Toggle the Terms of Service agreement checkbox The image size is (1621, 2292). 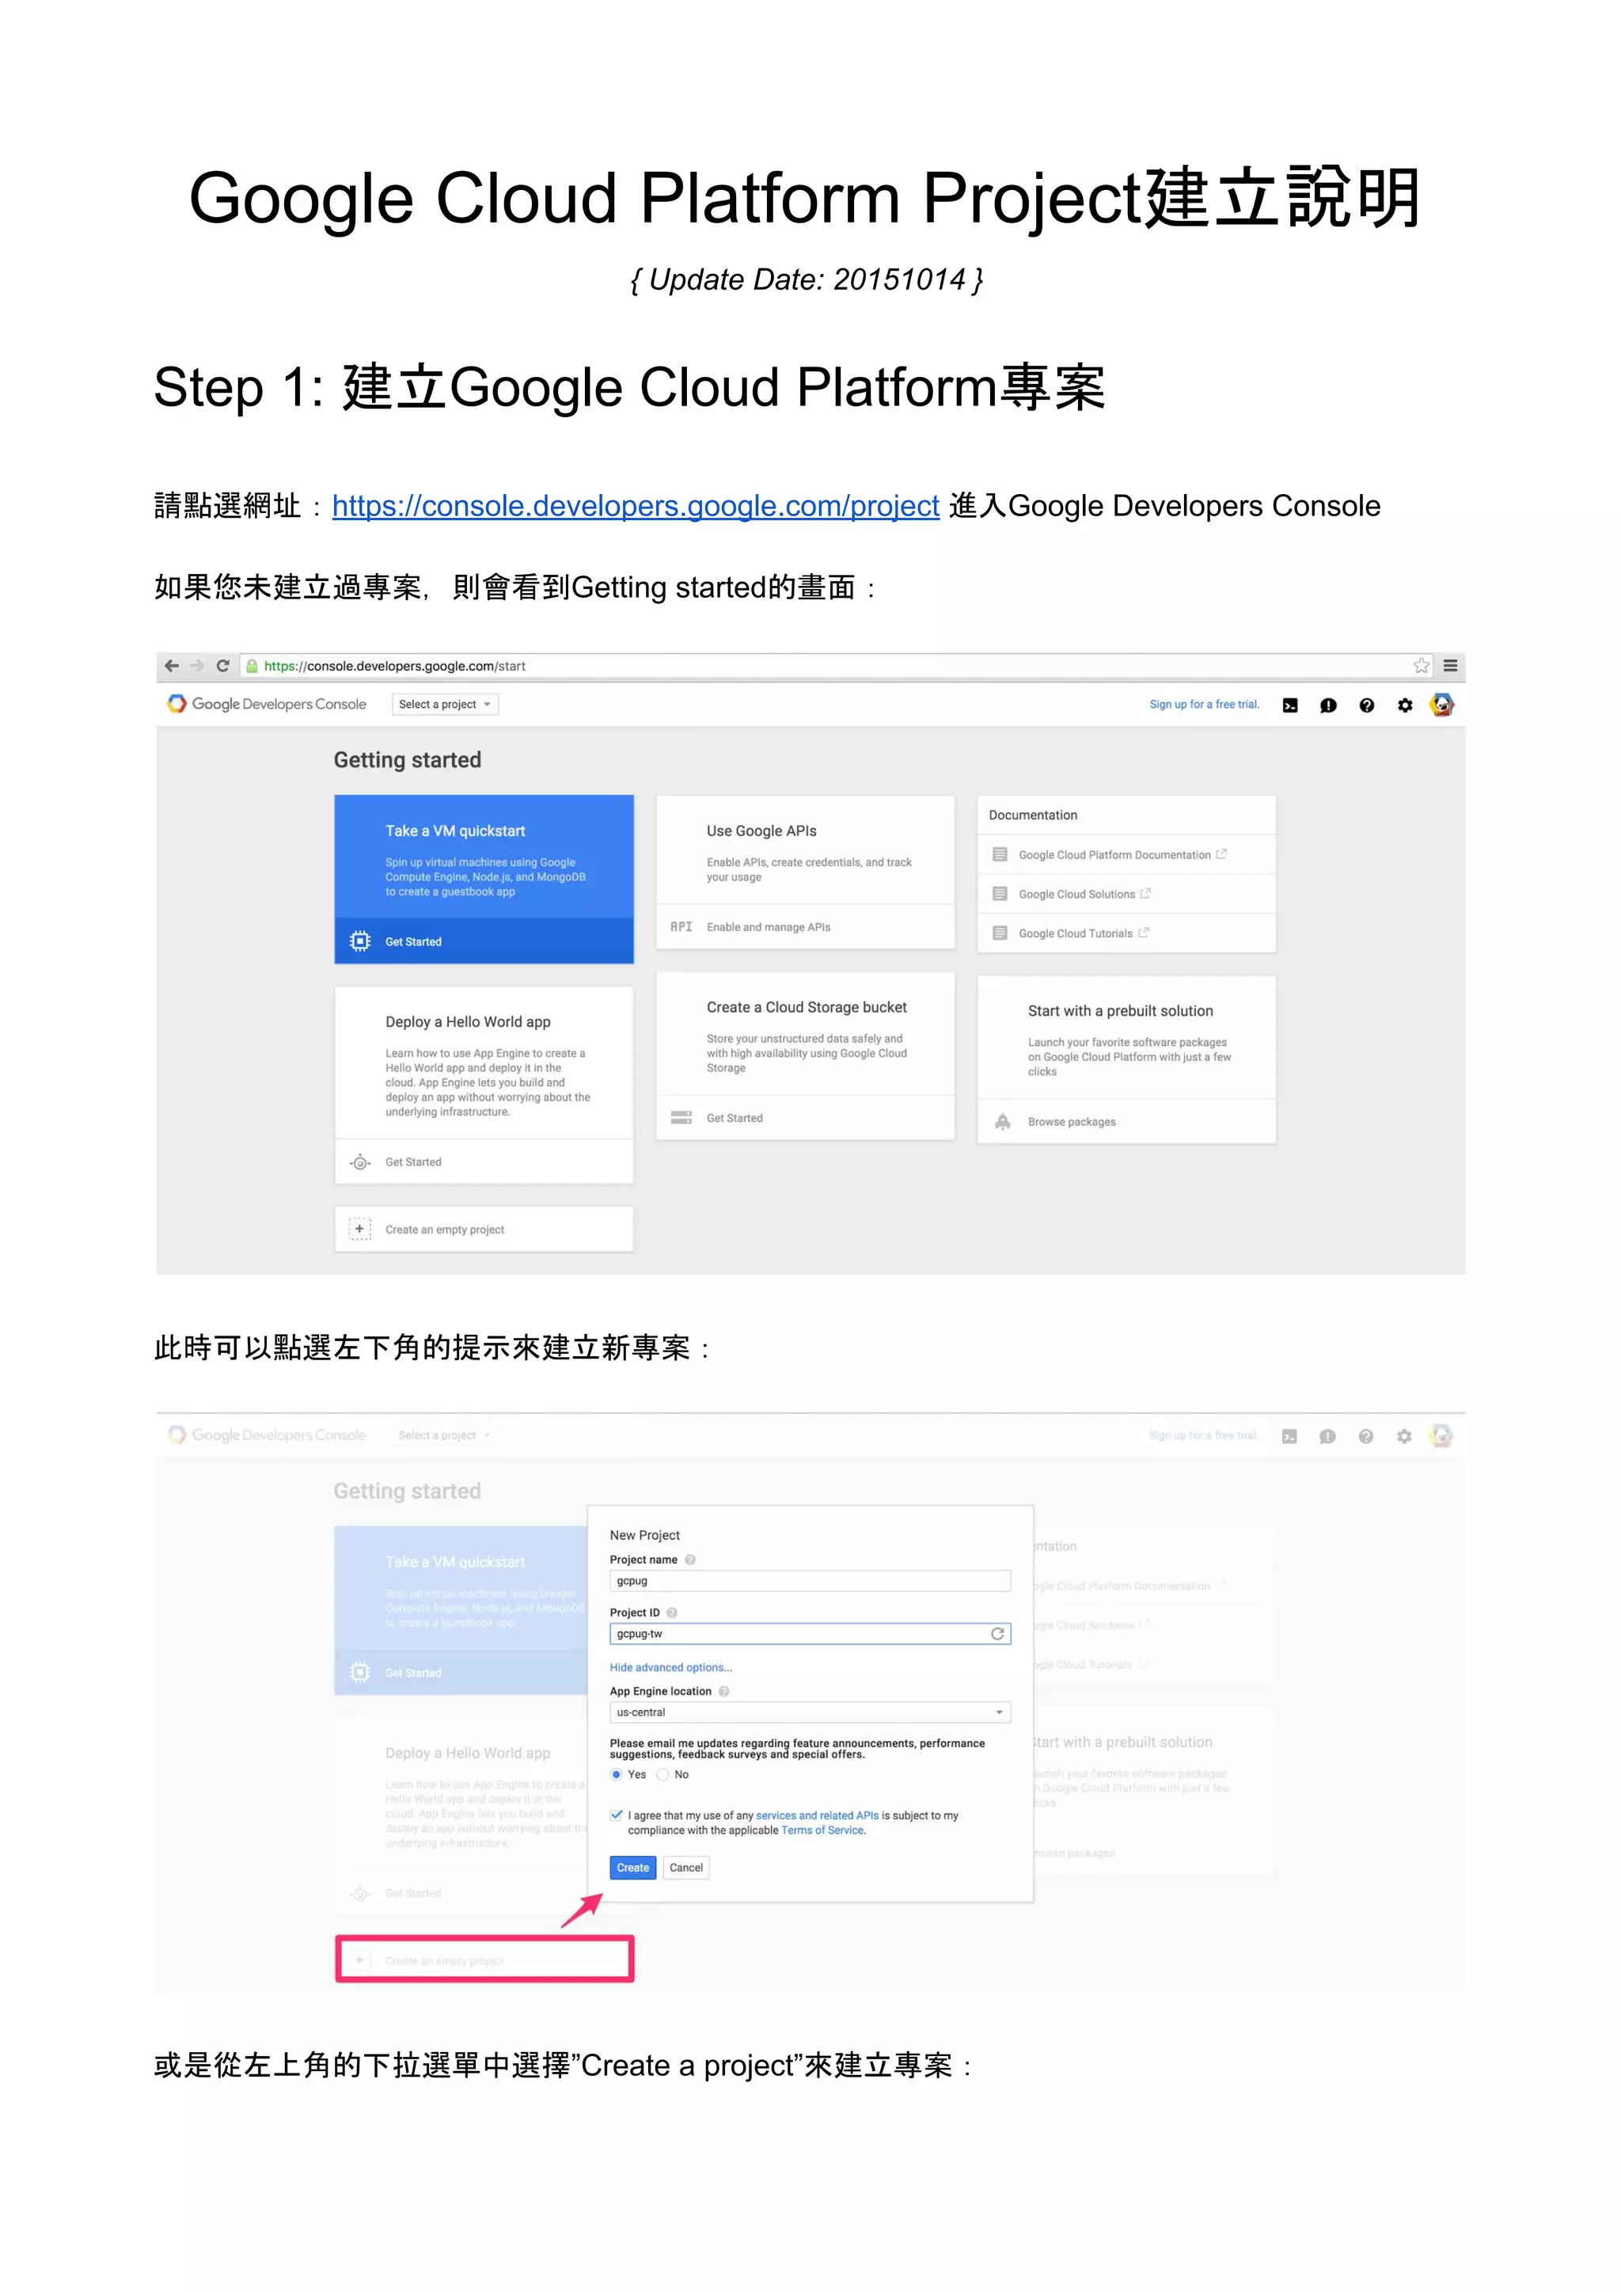tap(617, 1816)
